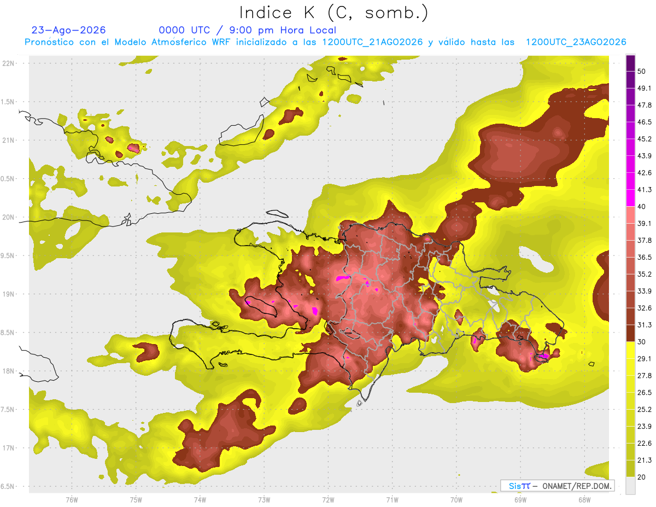Image resolution: width=656 pixels, height=507 pixels.
Task: Click the "22.6" color scale label
Action: click(x=645, y=443)
